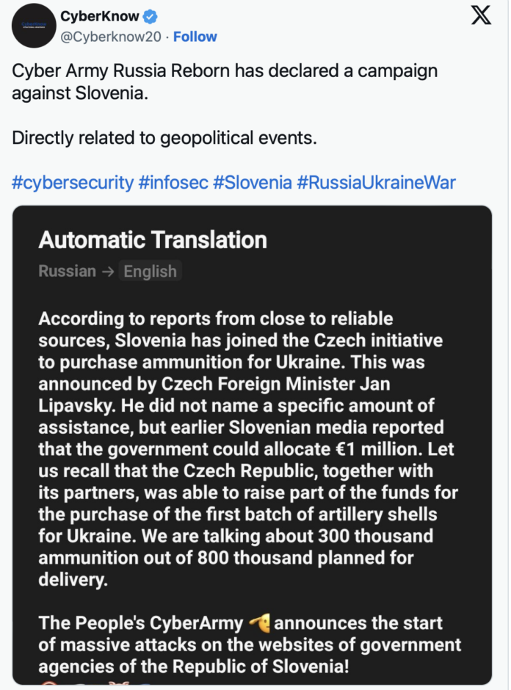
Task: Select the Russian source language label
Action: [67, 271]
